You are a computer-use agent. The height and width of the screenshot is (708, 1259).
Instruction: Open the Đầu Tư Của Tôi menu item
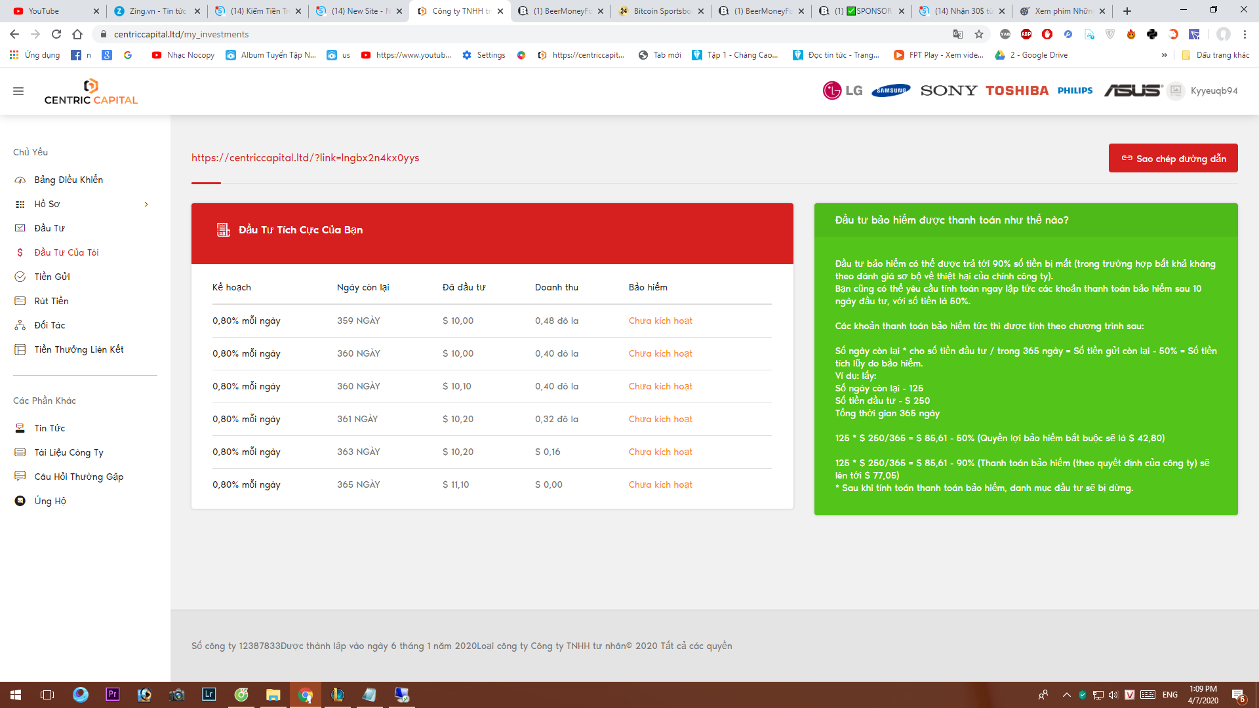(x=66, y=252)
